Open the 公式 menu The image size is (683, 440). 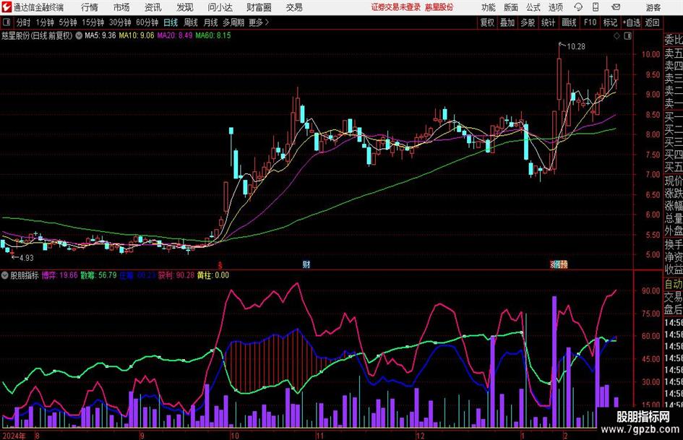click(533, 7)
